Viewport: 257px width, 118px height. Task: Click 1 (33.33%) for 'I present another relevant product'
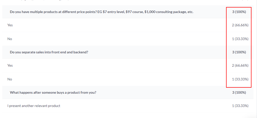(240, 106)
